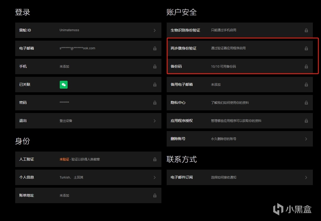321x221 pixels.
Task: Click the 账户安全 section heading
Action: pos(182,12)
